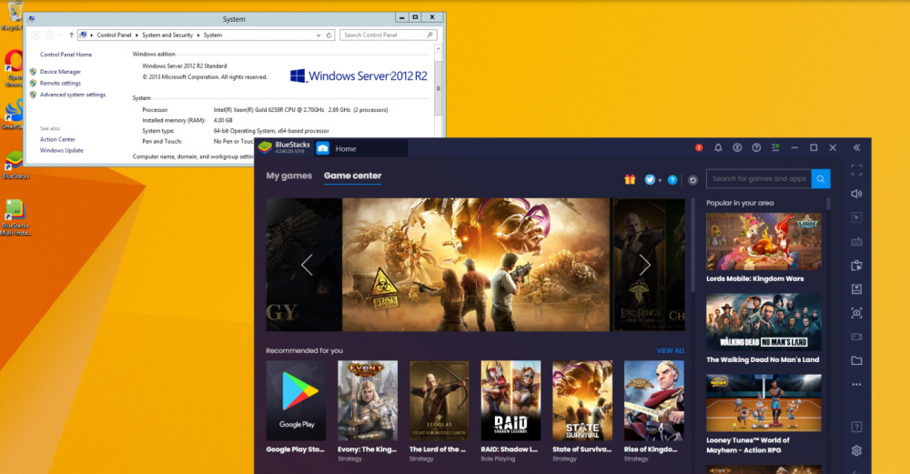Open keyboard game controls icon in sidebar

coord(856,241)
